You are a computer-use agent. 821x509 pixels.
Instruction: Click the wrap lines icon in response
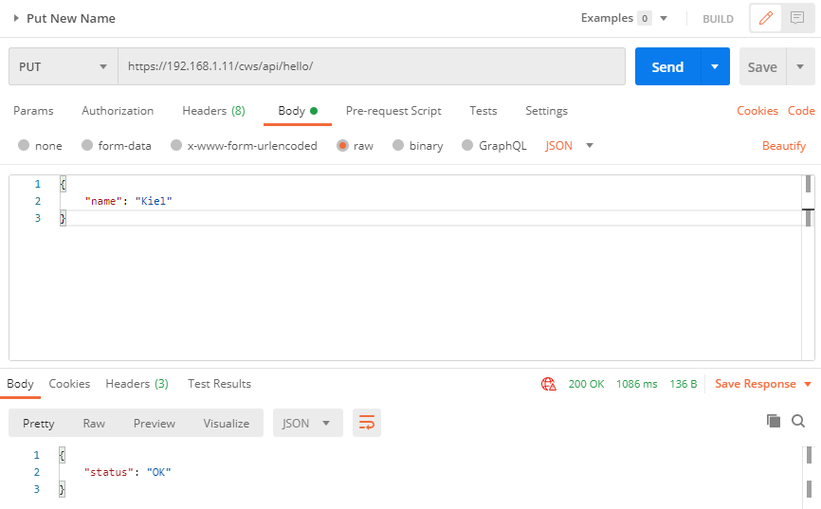pos(366,423)
